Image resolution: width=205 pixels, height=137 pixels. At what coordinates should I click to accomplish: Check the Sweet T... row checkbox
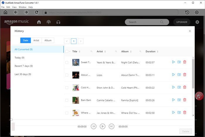pos(67,62)
